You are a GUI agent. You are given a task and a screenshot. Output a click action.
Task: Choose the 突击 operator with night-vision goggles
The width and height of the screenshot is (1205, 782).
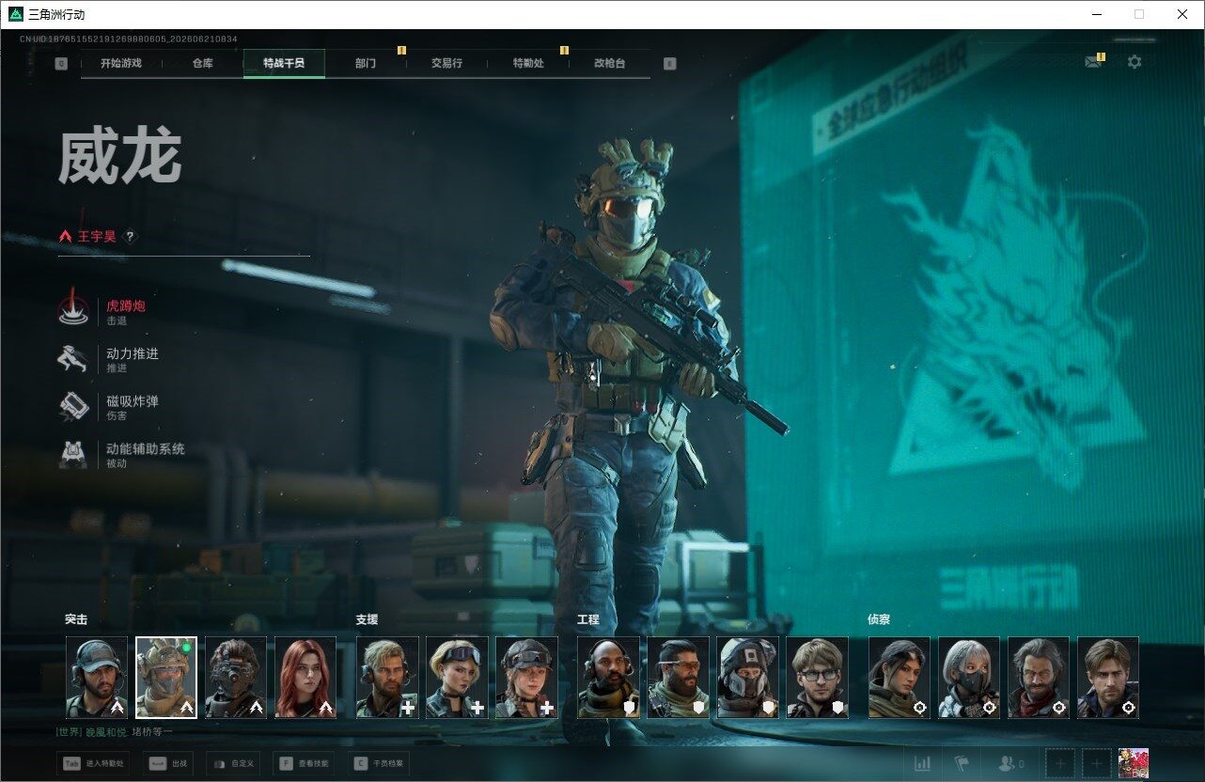[x=236, y=678]
